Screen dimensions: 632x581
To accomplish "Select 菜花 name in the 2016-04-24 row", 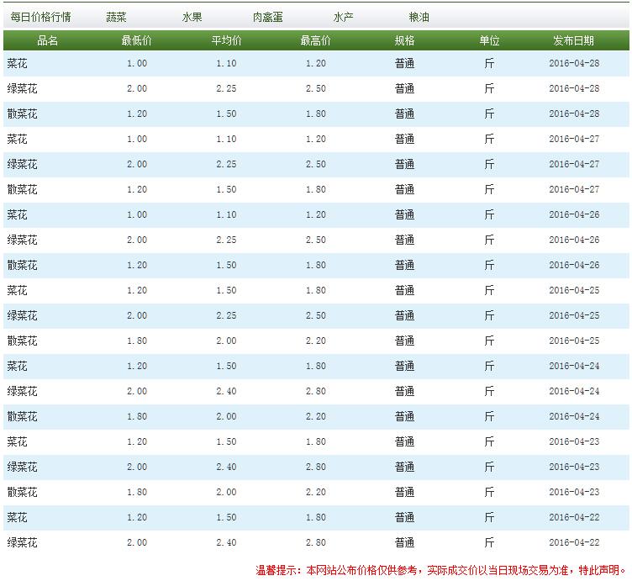I will [18, 366].
